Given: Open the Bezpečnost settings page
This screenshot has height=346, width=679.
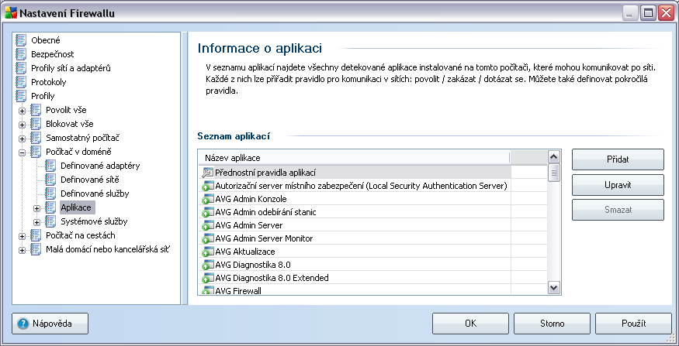Looking at the screenshot, I should pyautogui.click(x=53, y=54).
